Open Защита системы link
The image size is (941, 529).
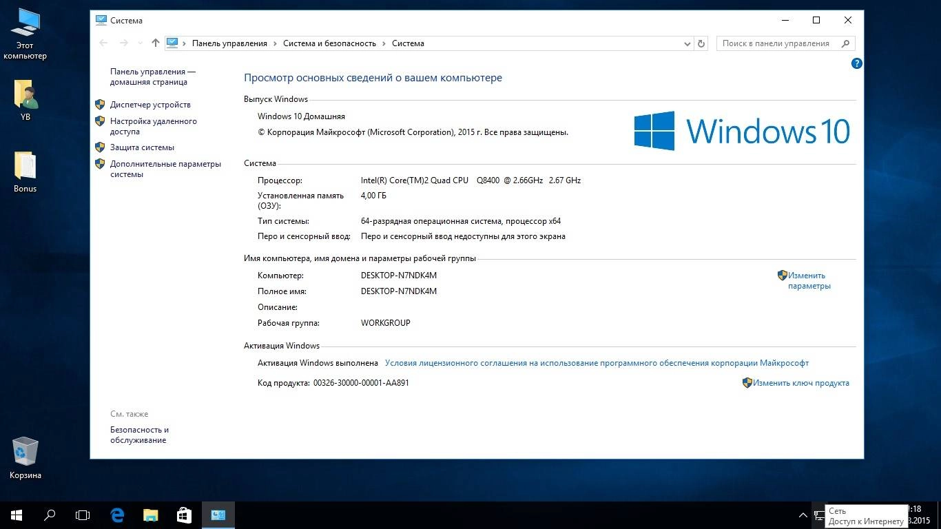142,147
